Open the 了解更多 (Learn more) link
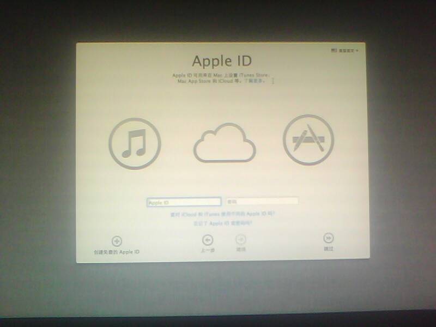Image resolution: width=436 pixels, height=327 pixels. 258,81
